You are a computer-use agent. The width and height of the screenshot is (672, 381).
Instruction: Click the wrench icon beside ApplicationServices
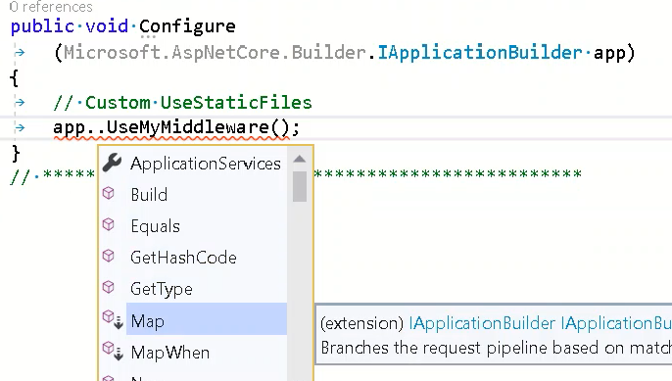113,163
